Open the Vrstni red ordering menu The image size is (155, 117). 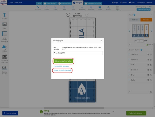91,8
